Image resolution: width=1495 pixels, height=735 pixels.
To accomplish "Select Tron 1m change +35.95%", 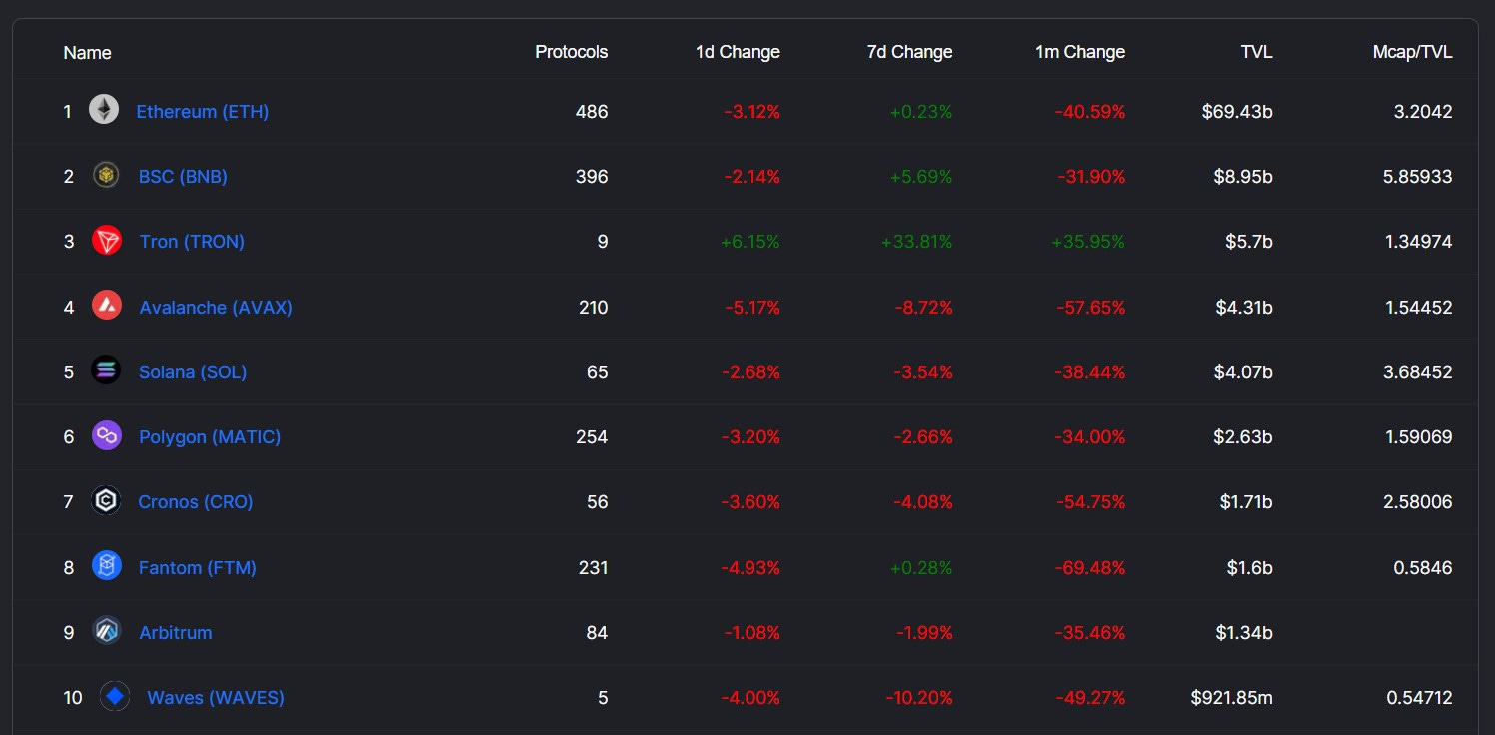I will pyautogui.click(x=1089, y=242).
